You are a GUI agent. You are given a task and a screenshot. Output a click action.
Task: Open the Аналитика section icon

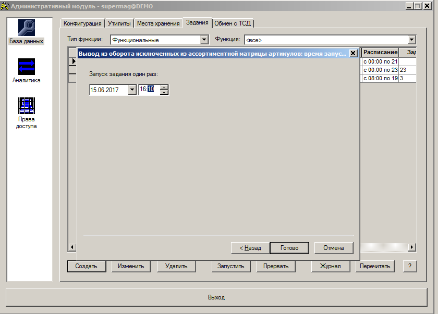click(x=27, y=67)
